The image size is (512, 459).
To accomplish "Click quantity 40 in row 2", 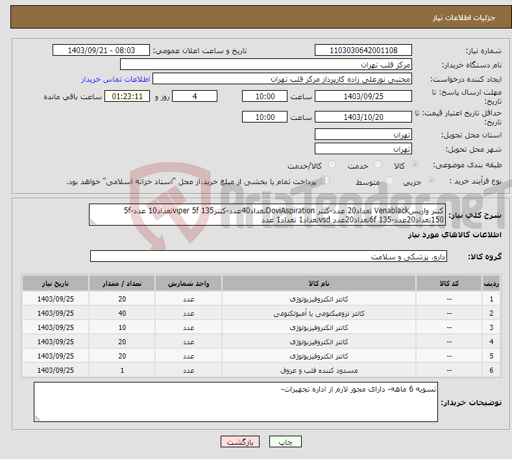I will [x=122, y=313].
